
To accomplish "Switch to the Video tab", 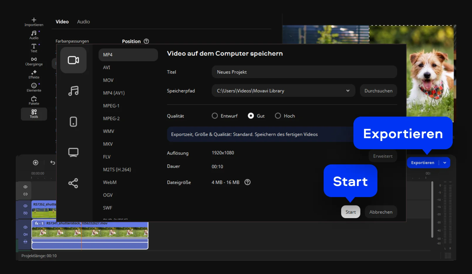I will point(62,22).
